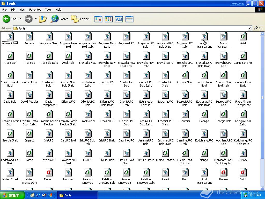Switch to List view icon
This screenshot has height=199, width=265.
pos(108,19)
